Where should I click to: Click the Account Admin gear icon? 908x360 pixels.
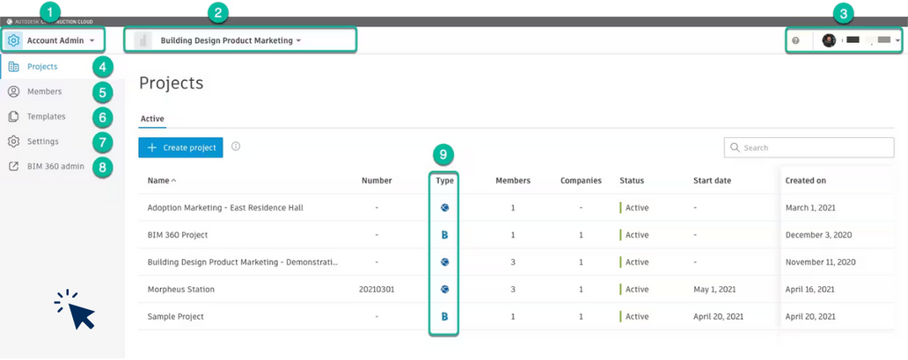point(14,40)
